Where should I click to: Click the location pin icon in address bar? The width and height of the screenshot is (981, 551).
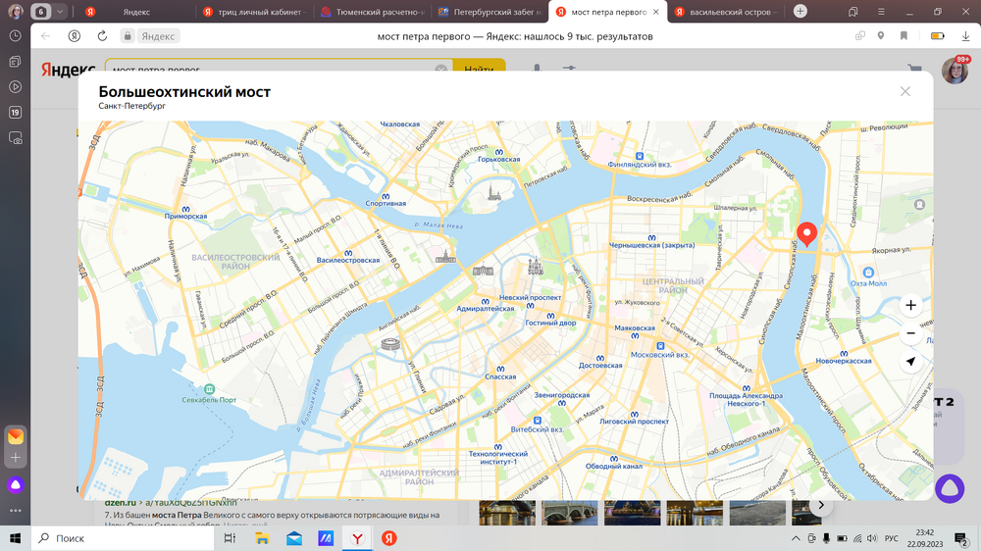[881, 36]
